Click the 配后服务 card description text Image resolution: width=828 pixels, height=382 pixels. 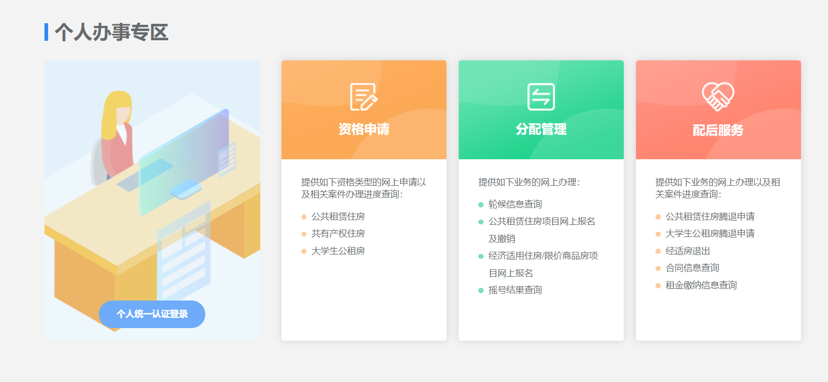point(718,188)
